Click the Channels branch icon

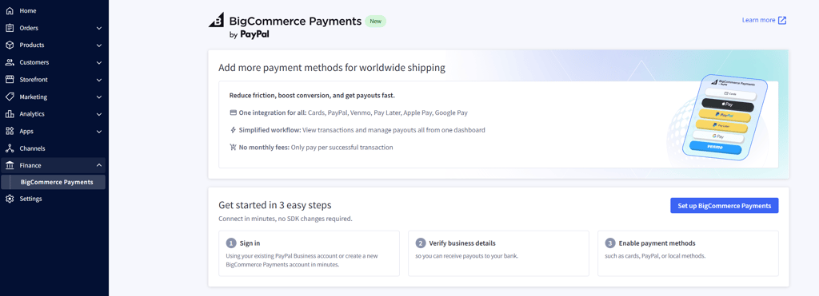tap(10, 148)
